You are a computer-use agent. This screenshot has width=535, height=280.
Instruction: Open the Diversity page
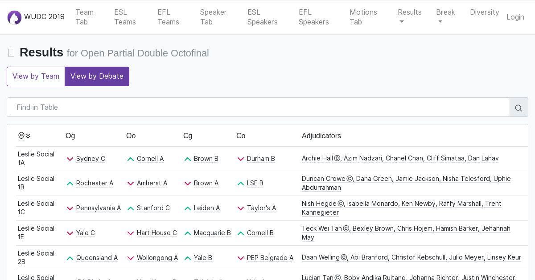click(484, 12)
